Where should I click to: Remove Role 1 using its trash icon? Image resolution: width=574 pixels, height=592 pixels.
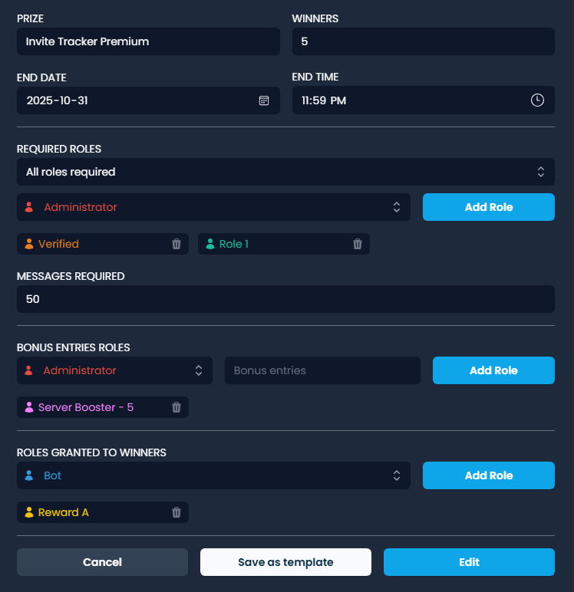(x=358, y=244)
